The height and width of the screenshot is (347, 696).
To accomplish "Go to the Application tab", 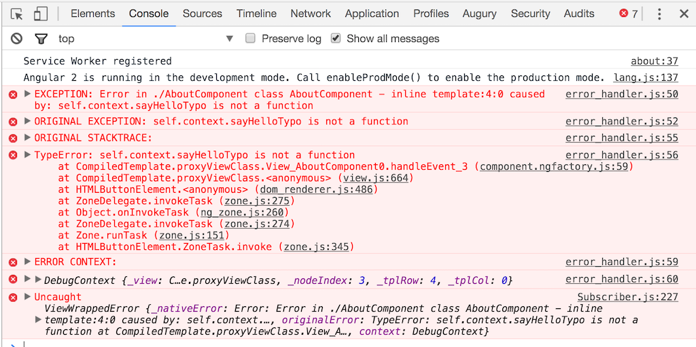I will pyautogui.click(x=372, y=14).
